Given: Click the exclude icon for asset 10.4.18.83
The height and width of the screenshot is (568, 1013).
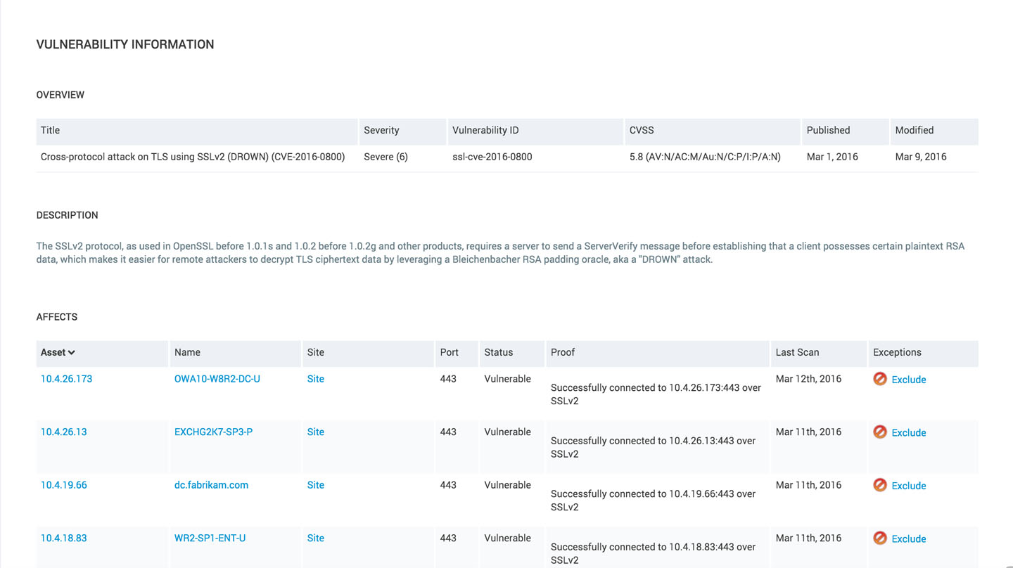Looking at the screenshot, I should tap(879, 538).
